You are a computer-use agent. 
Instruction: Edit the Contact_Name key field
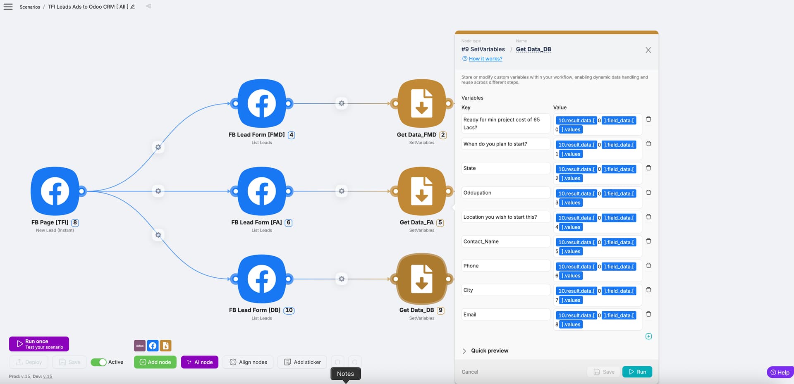point(506,241)
